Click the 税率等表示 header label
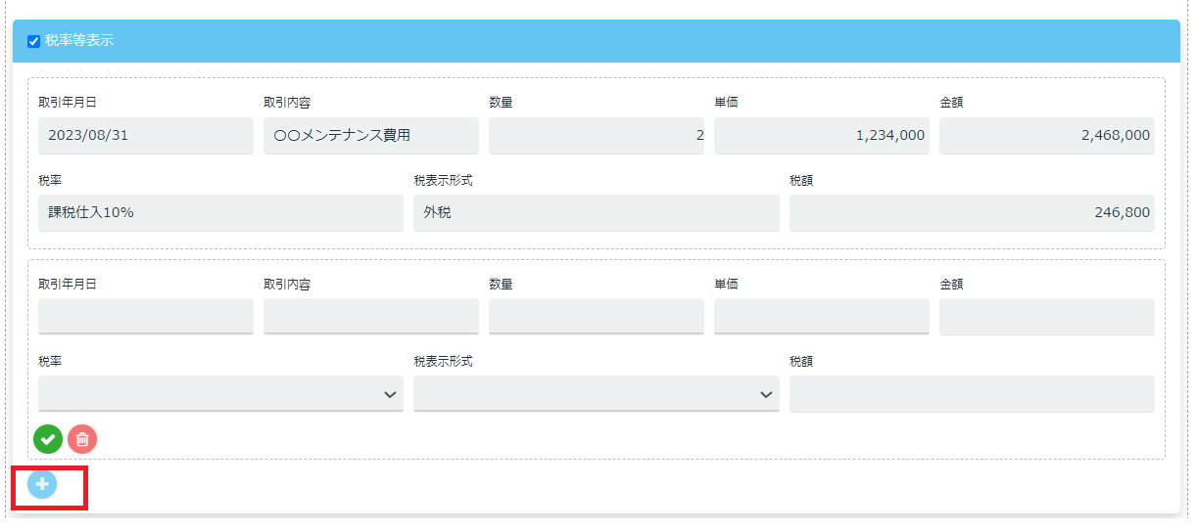This screenshot has width=1197, height=532. 79,41
